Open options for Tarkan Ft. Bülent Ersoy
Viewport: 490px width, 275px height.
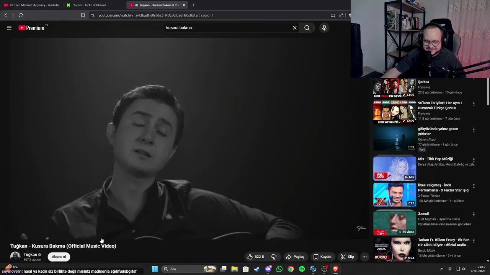[474, 241]
